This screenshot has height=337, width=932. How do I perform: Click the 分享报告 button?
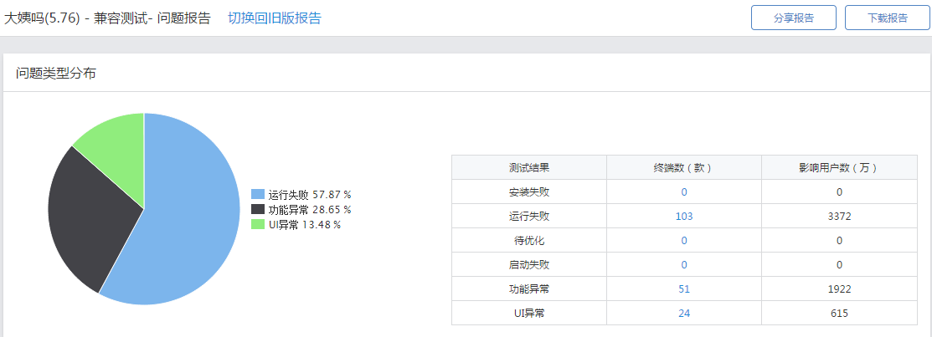pos(794,18)
